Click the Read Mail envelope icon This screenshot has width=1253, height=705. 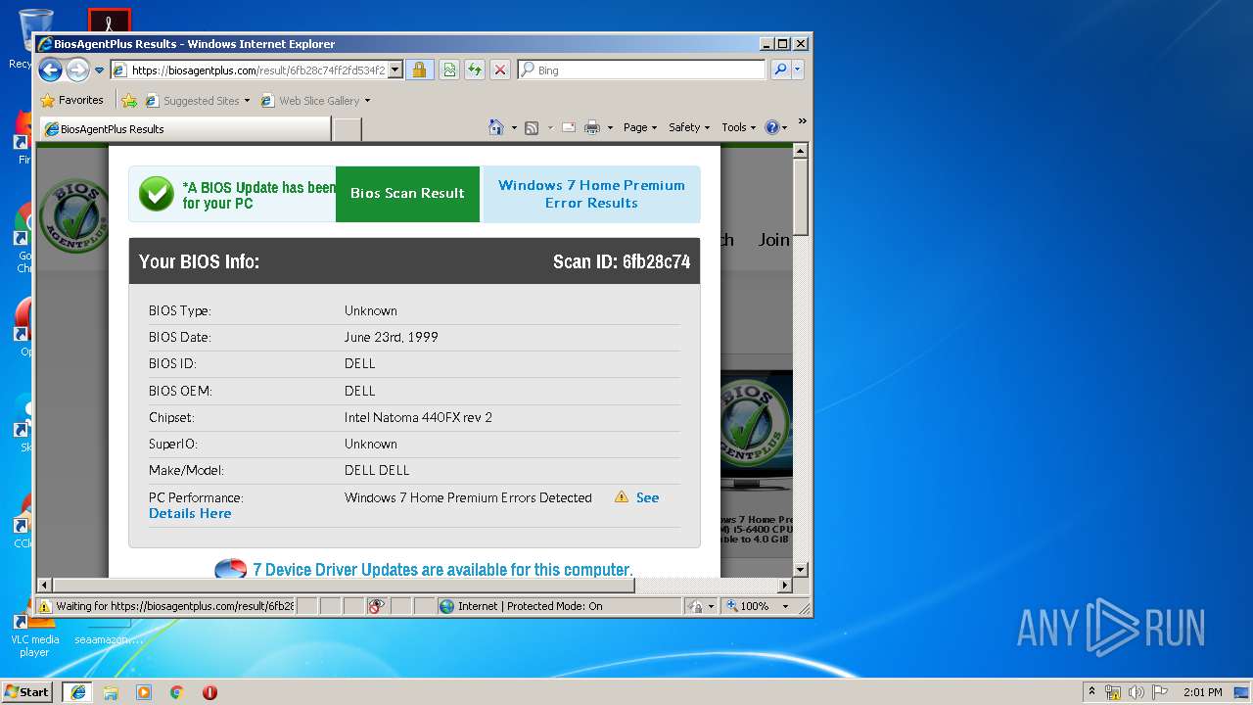569,127
